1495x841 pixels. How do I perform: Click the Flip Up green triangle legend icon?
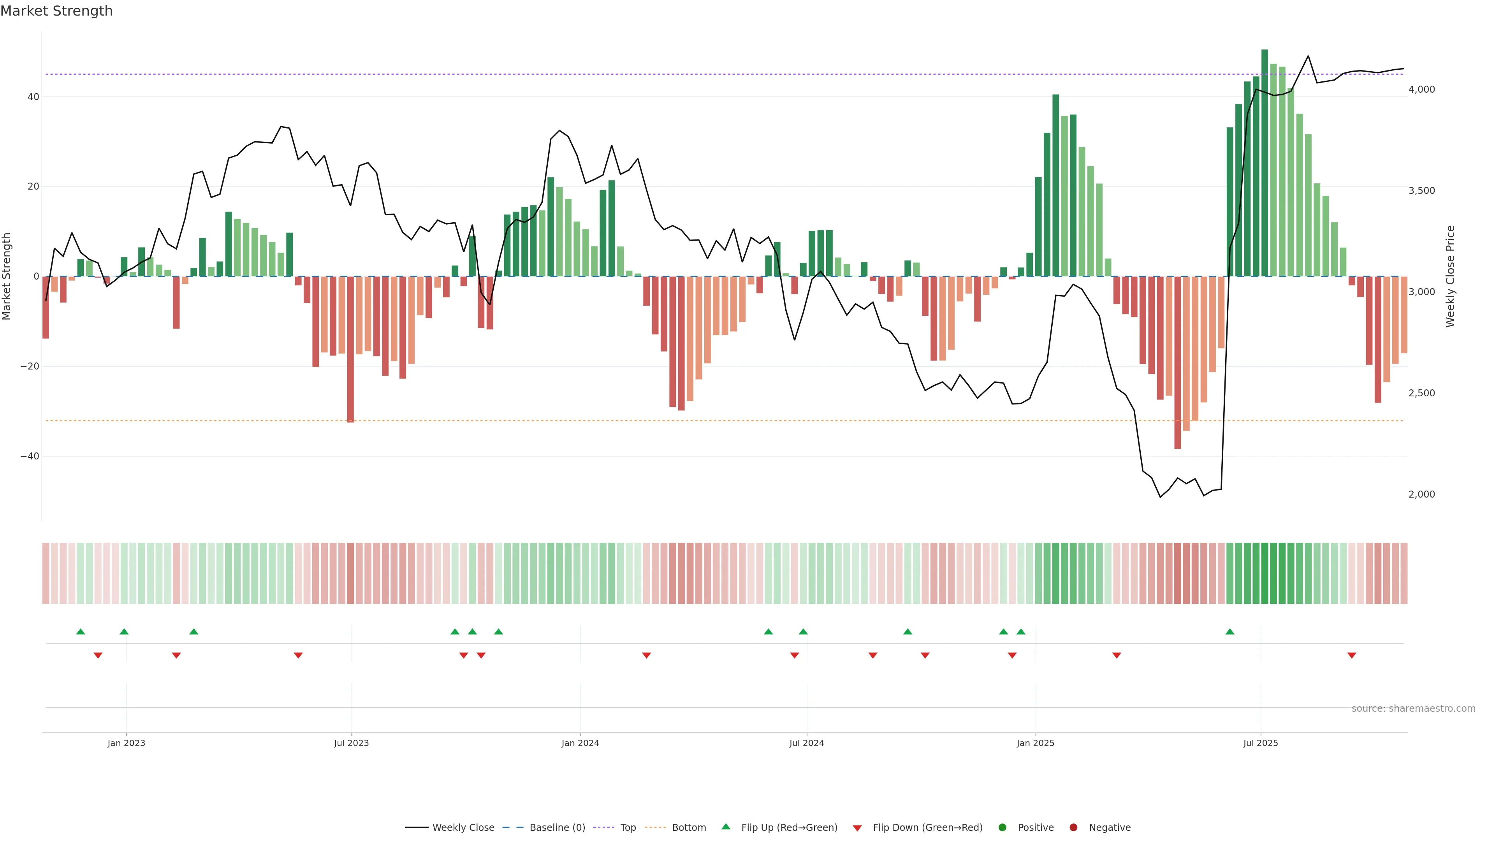[x=725, y=827]
